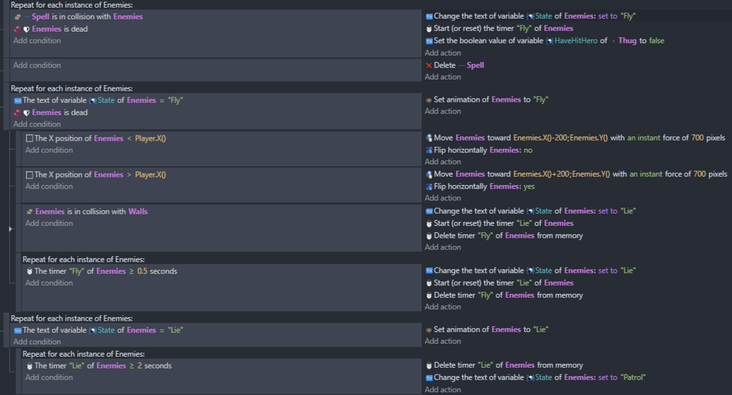Click the position icon of Enemies < Player.X() condition
Screen dimensions: 732x395
click(30, 138)
